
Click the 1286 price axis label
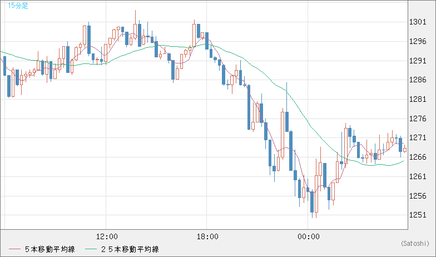[x=418, y=80]
